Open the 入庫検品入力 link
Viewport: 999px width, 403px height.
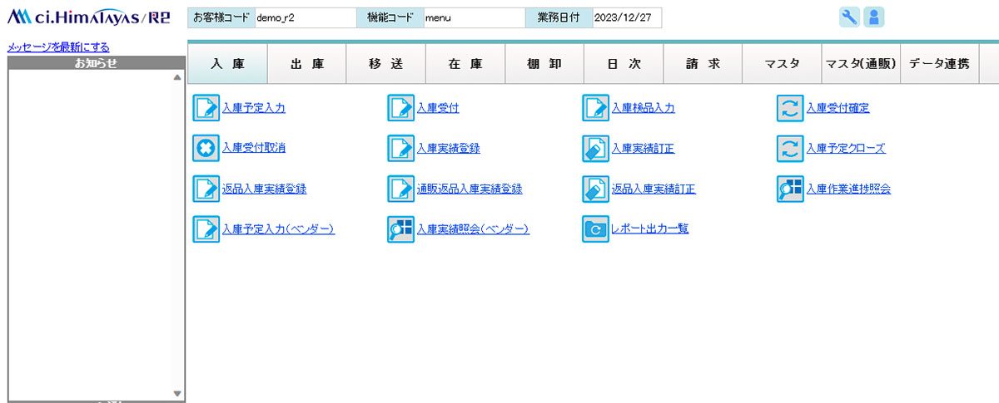pyautogui.click(x=643, y=108)
